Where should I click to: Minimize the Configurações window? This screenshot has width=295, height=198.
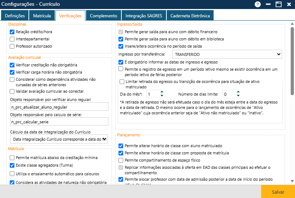(x=268, y=4)
